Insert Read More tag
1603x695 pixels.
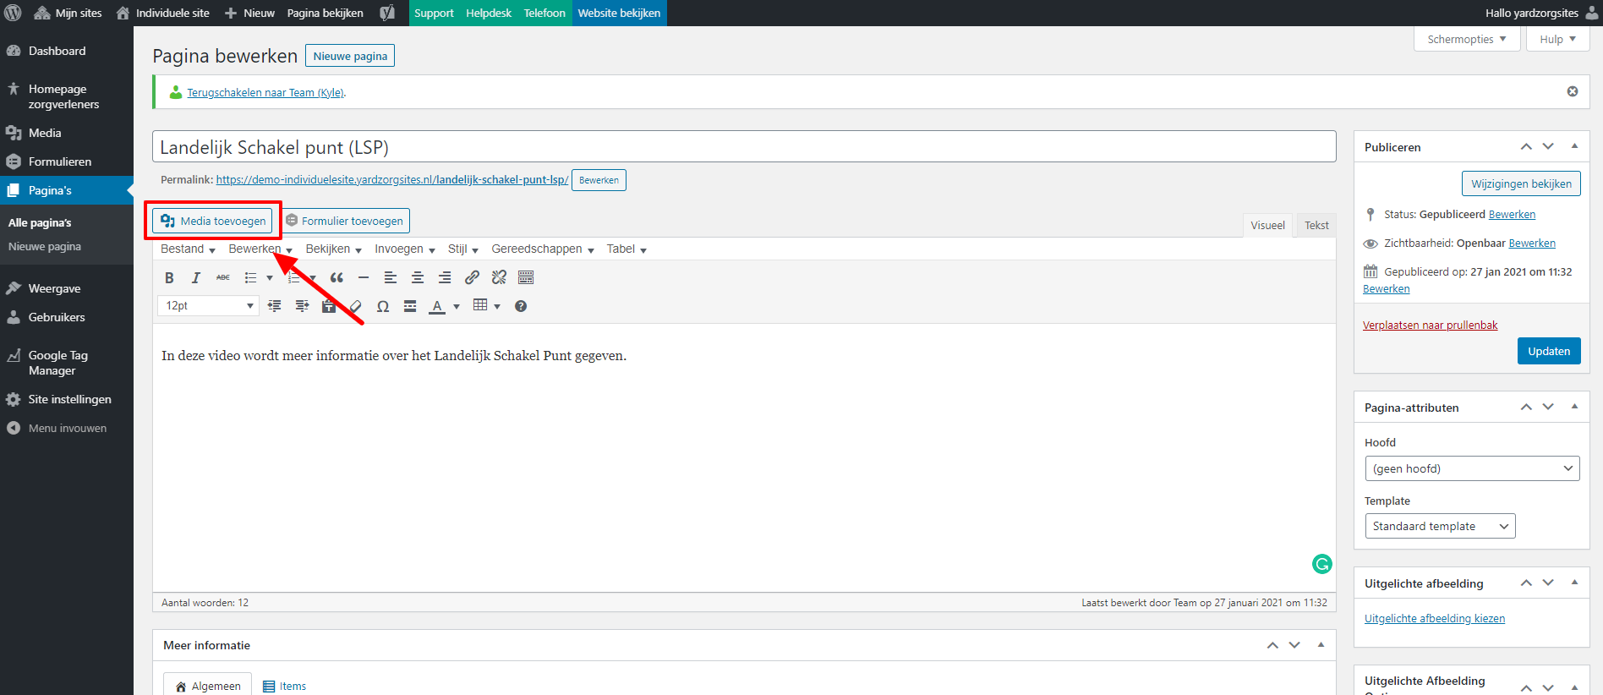410,306
